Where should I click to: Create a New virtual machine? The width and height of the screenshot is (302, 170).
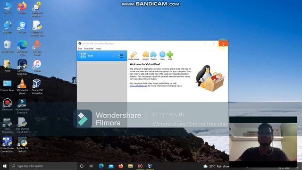(x=162, y=56)
